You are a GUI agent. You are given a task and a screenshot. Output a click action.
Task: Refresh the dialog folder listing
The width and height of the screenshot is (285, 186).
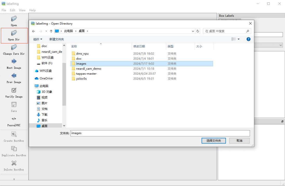tap(198, 31)
